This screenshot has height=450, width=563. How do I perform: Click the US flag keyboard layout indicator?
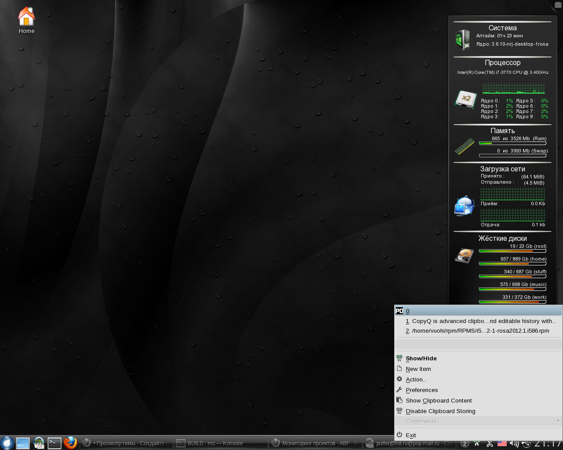click(x=502, y=443)
